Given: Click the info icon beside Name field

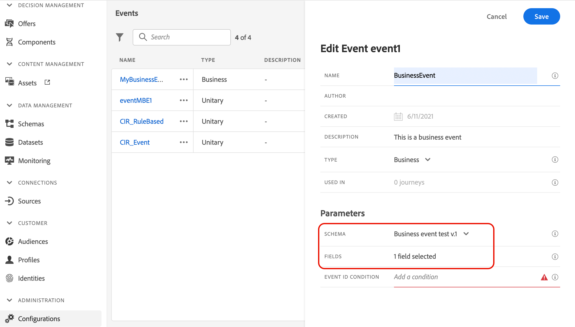Looking at the screenshot, I should (555, 76).
